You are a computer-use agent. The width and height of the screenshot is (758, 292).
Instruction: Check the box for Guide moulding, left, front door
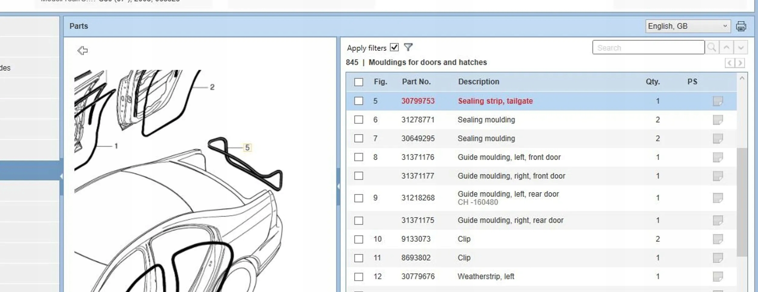[359, 157]
